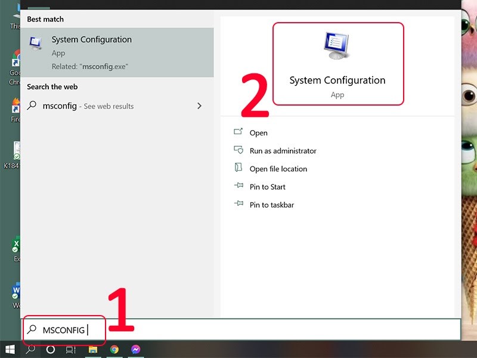The image size is (477, 358).
Task: Click Open file location folder icon
Action: (x=238, y=167)
